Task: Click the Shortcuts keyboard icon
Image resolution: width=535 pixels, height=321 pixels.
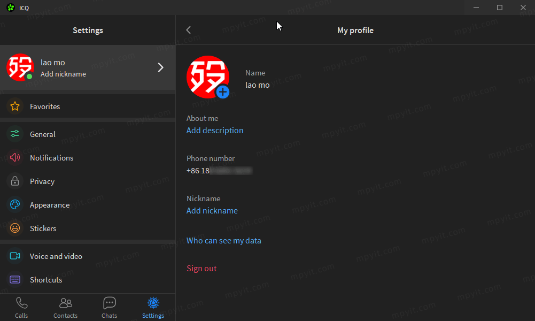Action: click(14, 280)
